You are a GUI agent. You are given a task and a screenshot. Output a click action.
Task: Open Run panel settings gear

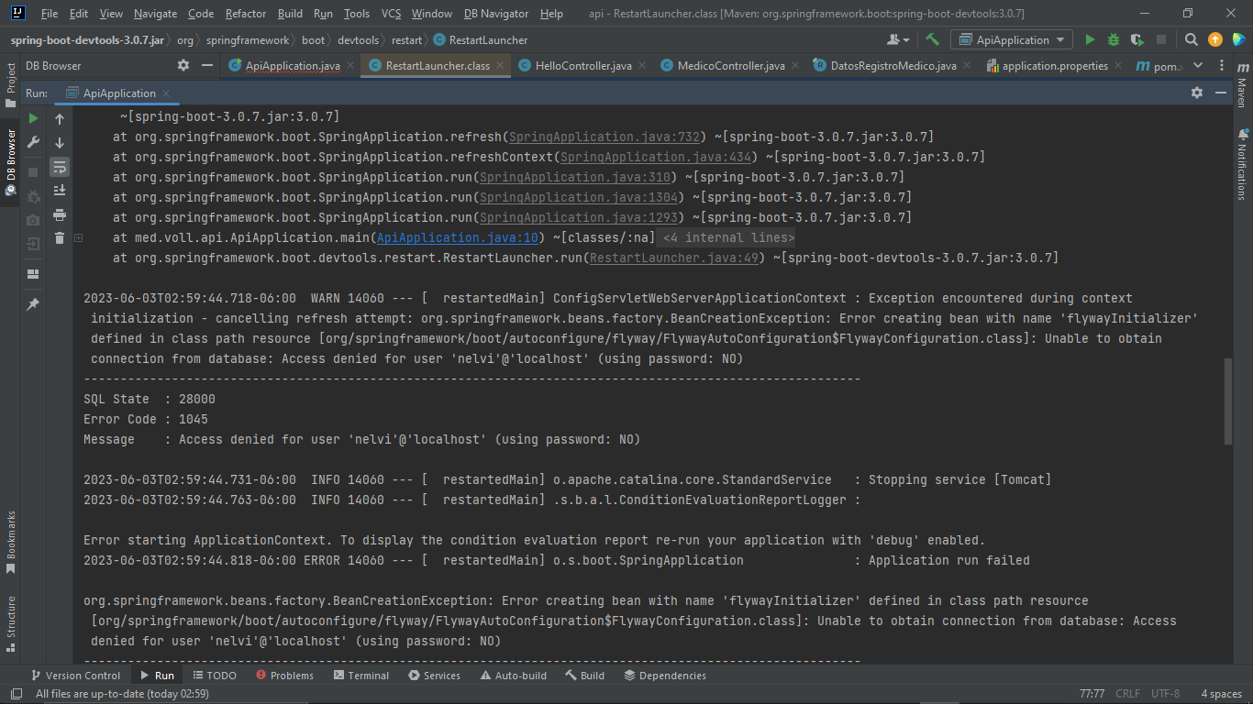(x=1196, y=93)
